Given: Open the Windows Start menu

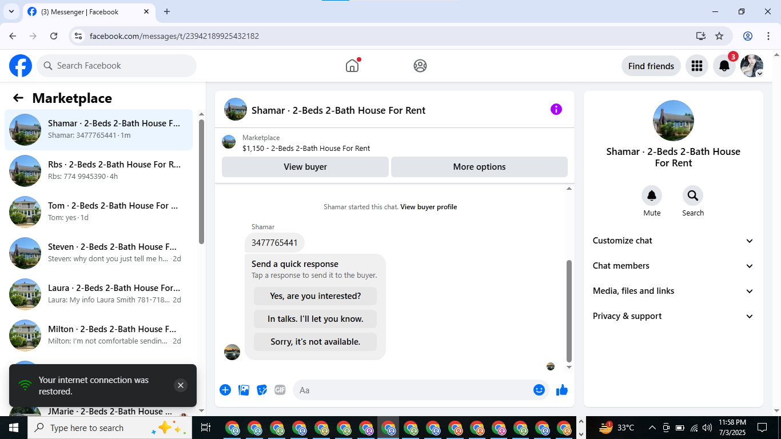Looking at the screenshot, I should [x=14, y=428].
